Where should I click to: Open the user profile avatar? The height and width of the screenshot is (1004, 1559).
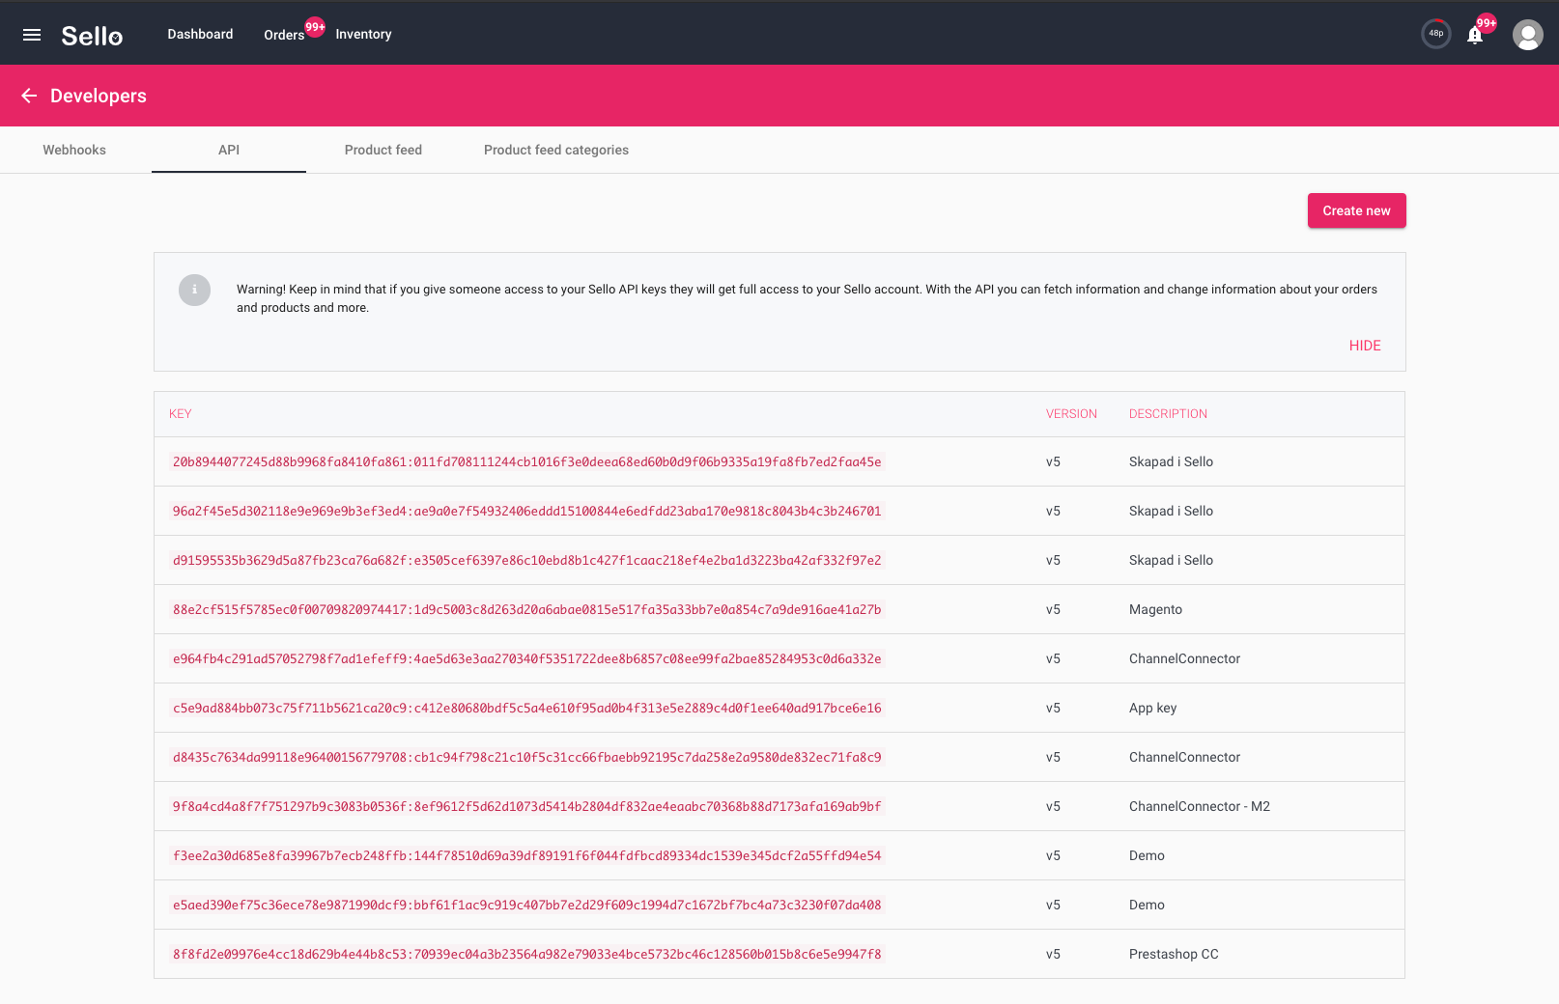click(1527, 35)
